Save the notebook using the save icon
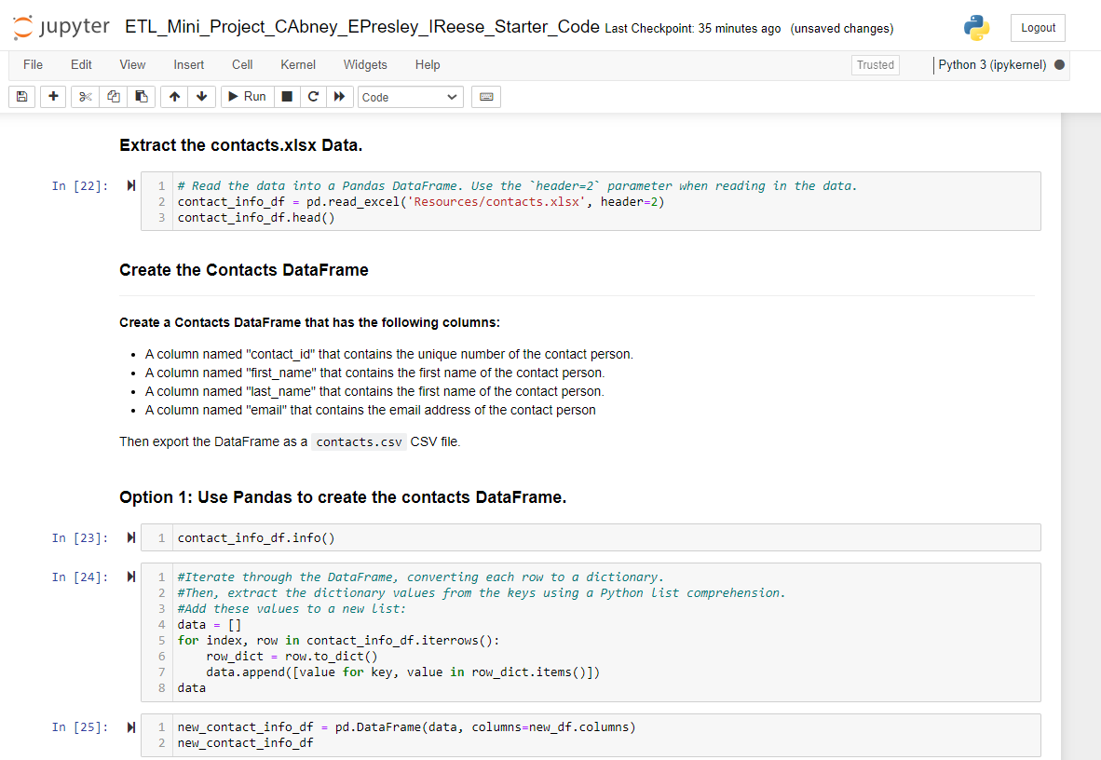1101x760 pixels. 21,96
